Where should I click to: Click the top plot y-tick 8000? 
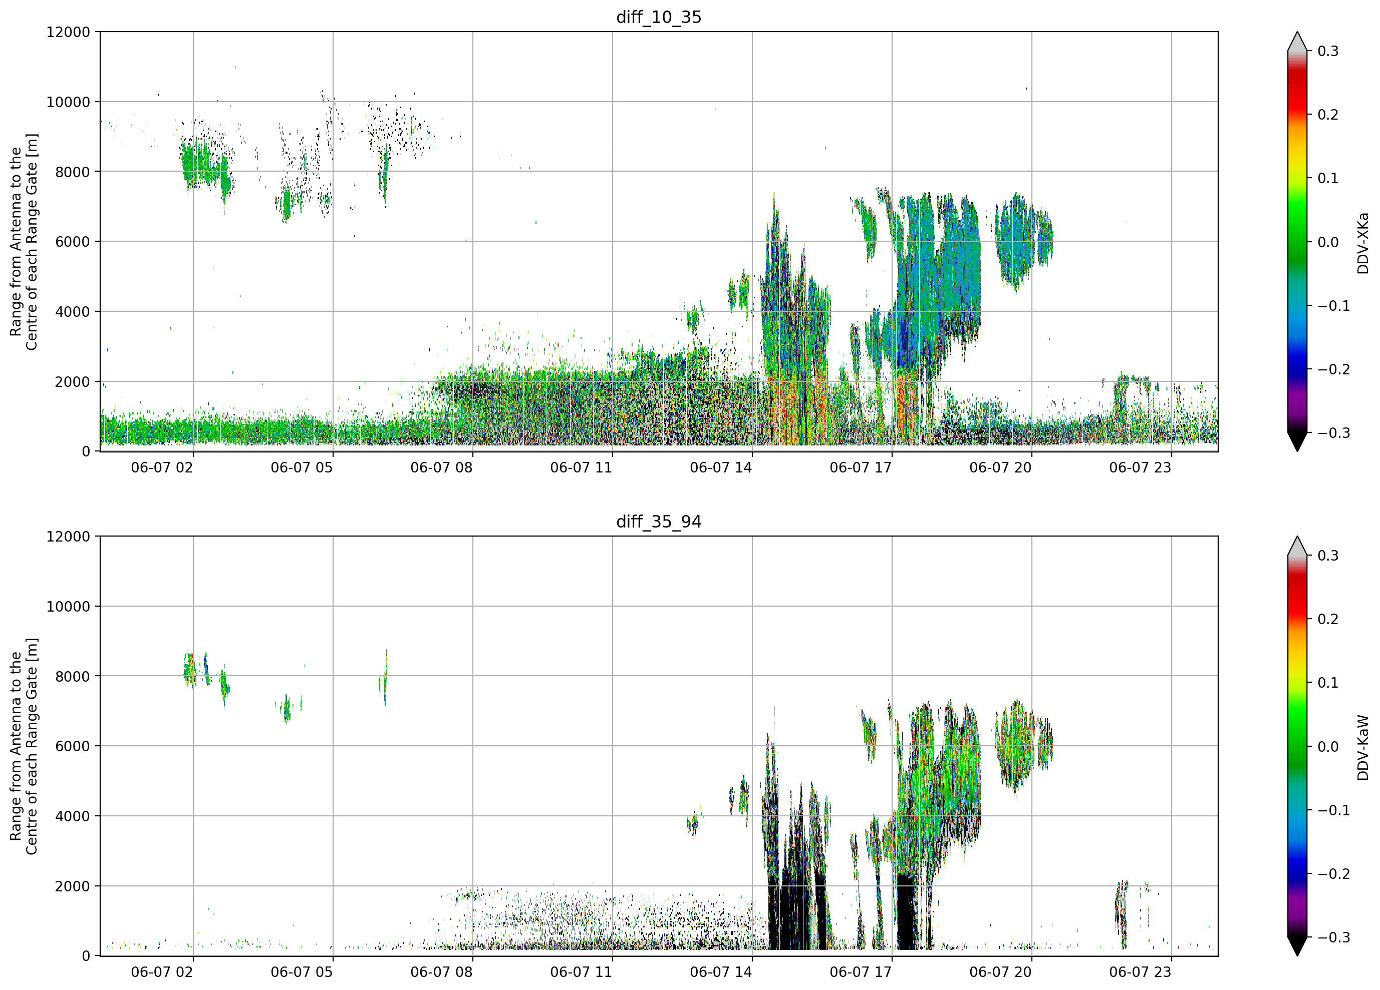click(x=73, y=172)
